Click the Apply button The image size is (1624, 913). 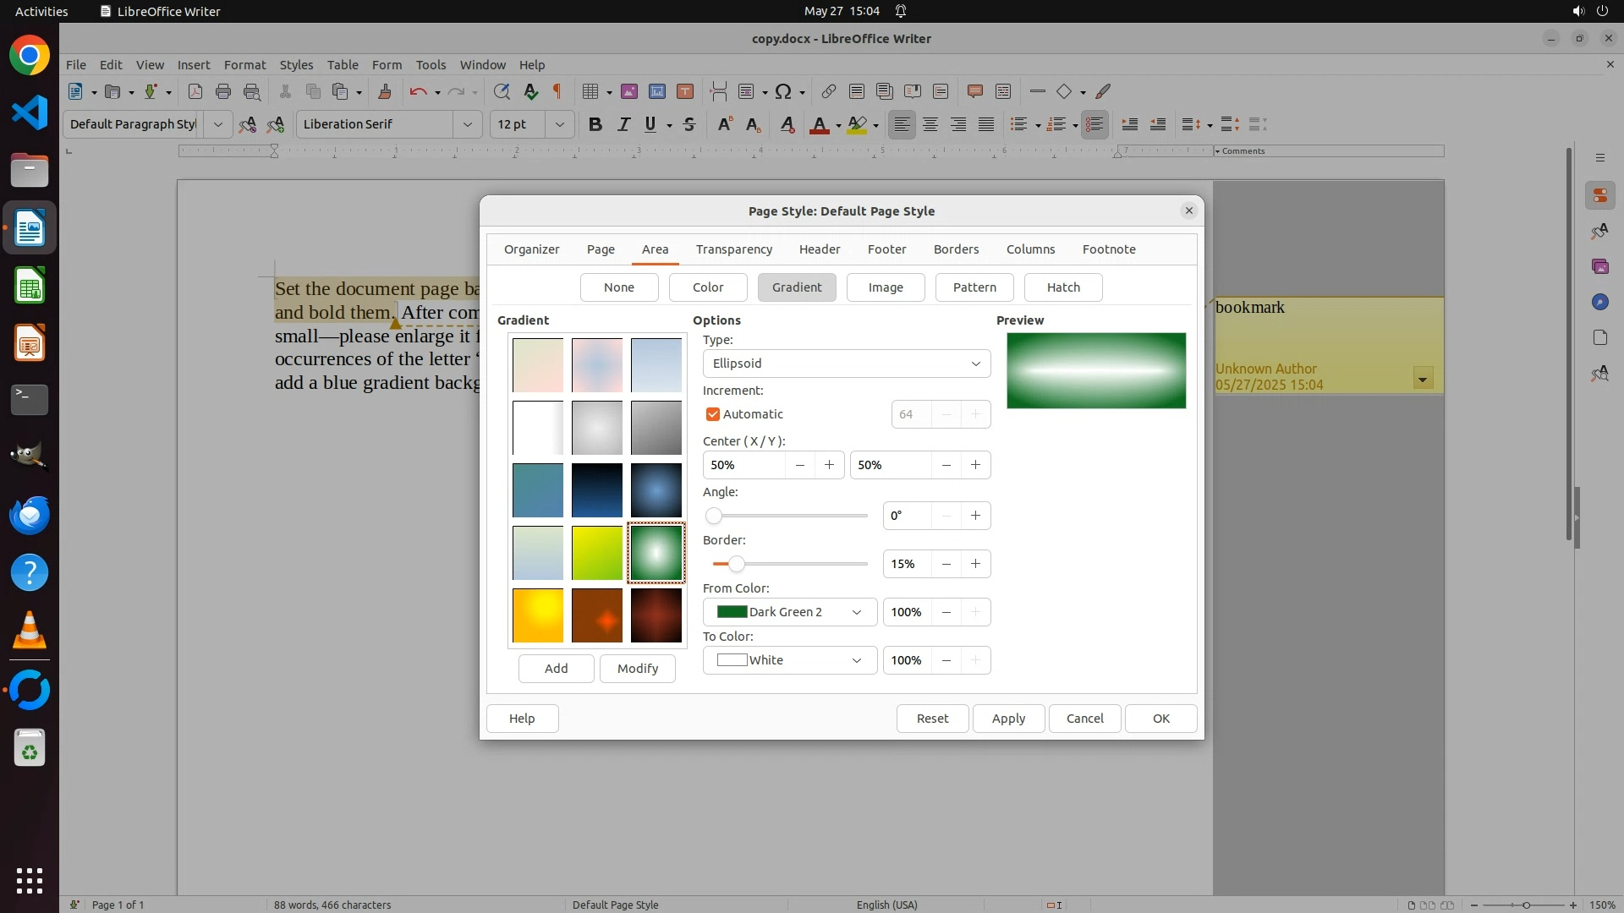(x=1007, y=719)
